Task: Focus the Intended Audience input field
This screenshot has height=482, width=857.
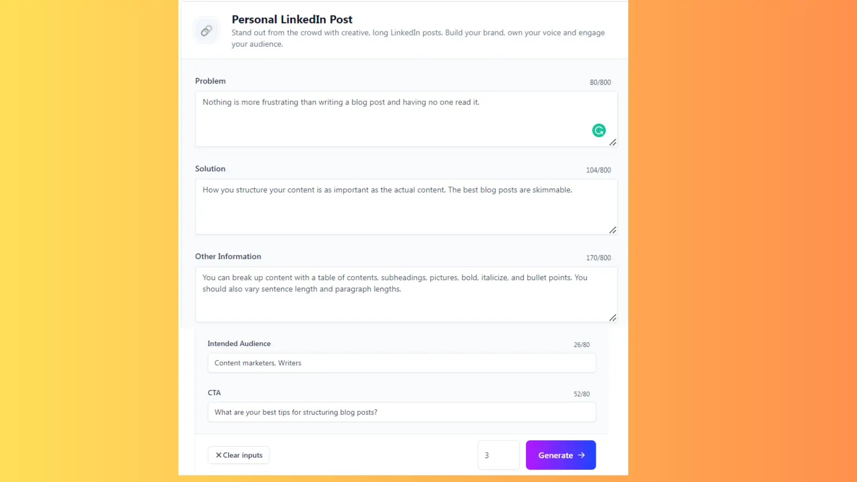Action: pos(402,363)
